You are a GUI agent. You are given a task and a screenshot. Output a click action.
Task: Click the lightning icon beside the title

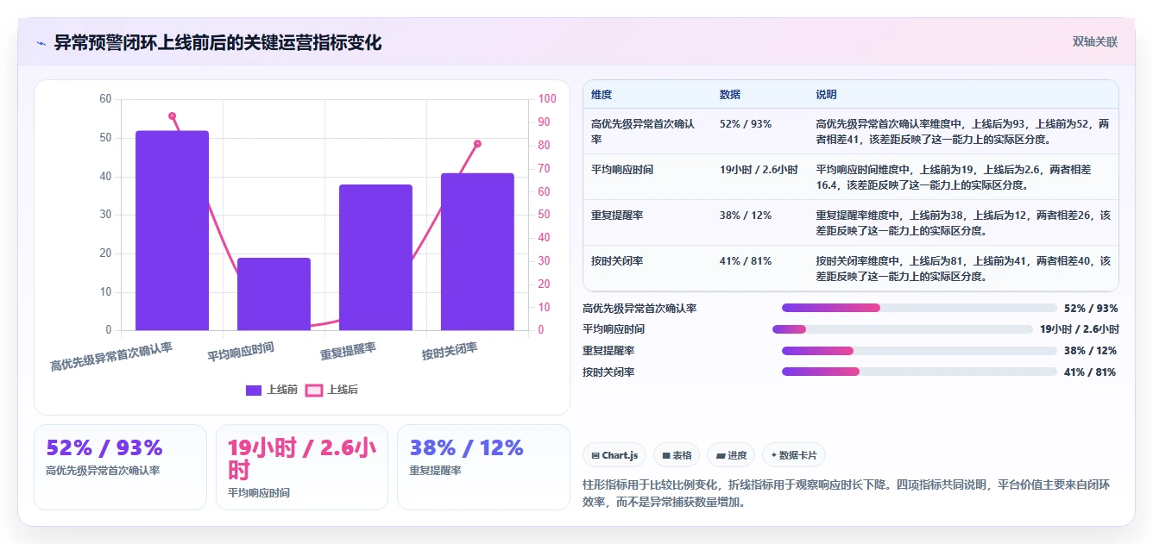[41, 43]
